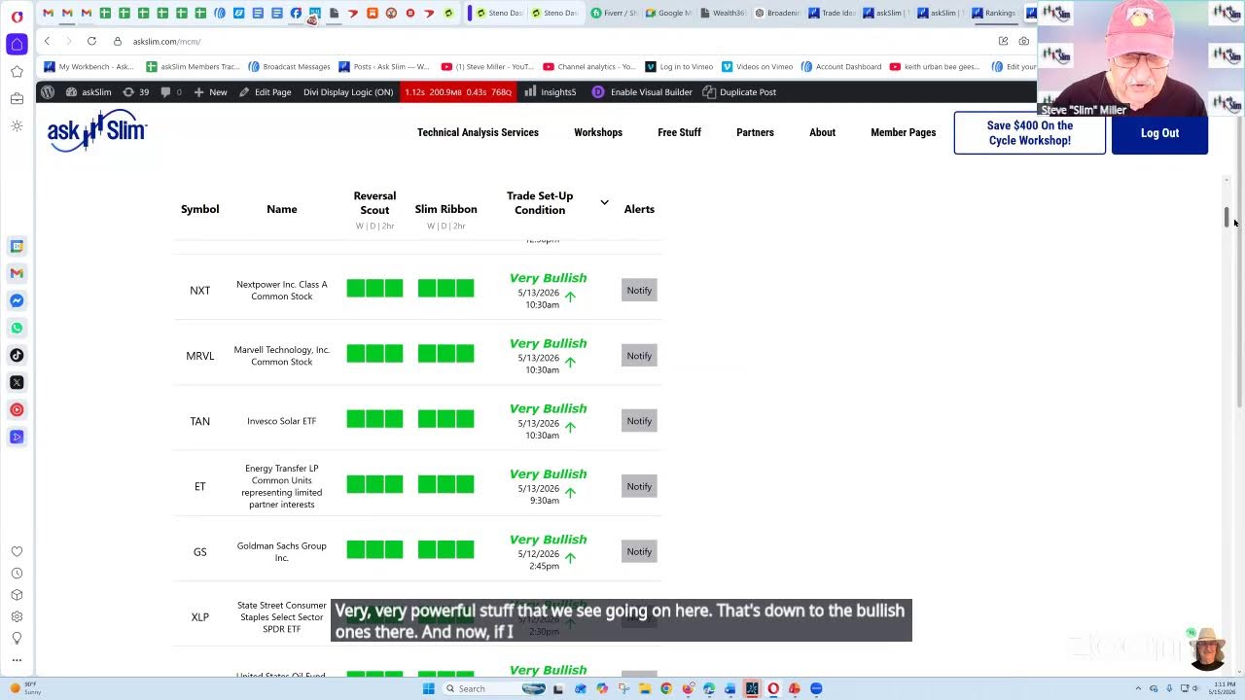Click Enable Visual Builder
This screenshot has height=700, width=1245.
642,92
